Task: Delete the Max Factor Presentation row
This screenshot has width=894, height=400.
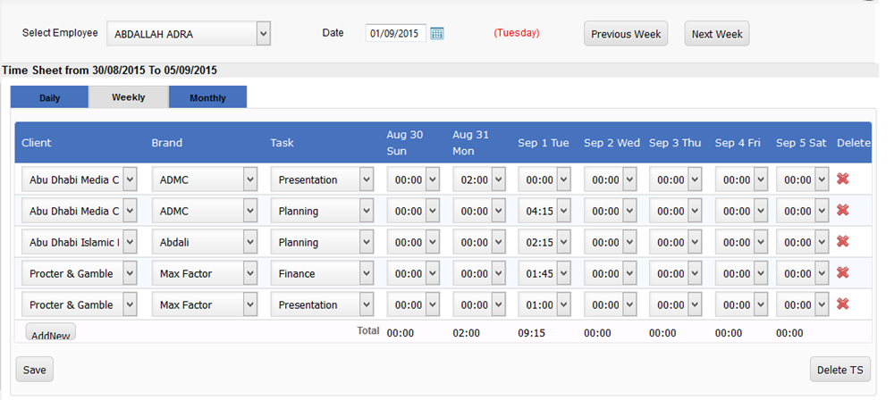Action: [x=843, y=304]
